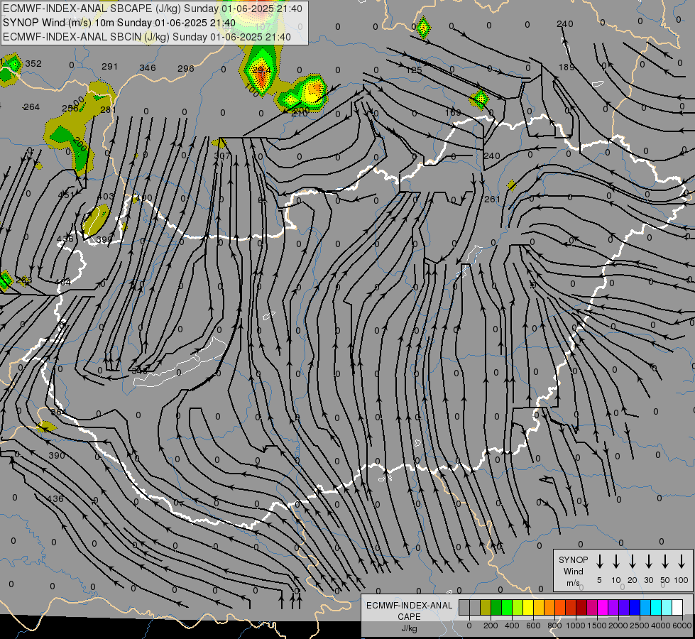Pick the bright green CAPE legend swatch
Viewport: 695px width, 639px height.
click(507, 608)
